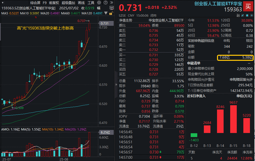Viewport: 255px width, 161px height.
Task: Click the 总量 1132.86万 value
Action: (142, 81)
